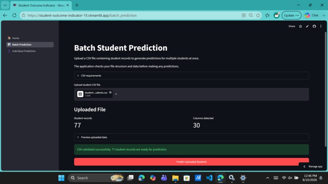
Task: Add page to favorites star
Action: point(258,15)
